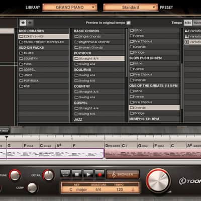Open the Jazz add-on pack folder
Viewport: 201px width, 201px height.
point(44,75)
